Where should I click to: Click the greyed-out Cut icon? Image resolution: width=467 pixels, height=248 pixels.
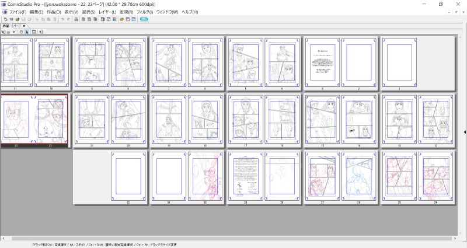[37, 19]
